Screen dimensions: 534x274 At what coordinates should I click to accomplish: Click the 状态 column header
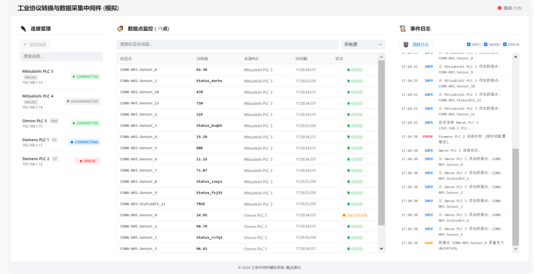tap(339, 59)
